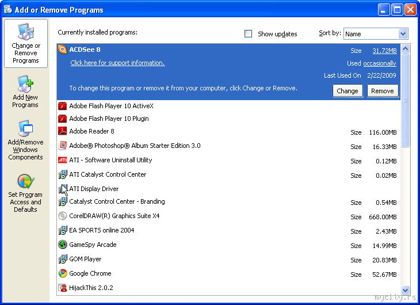420x305 pixels.
Task: Select the Adobe Flash Player 10 ActiveX icon
Action: [x=63, y=106]
